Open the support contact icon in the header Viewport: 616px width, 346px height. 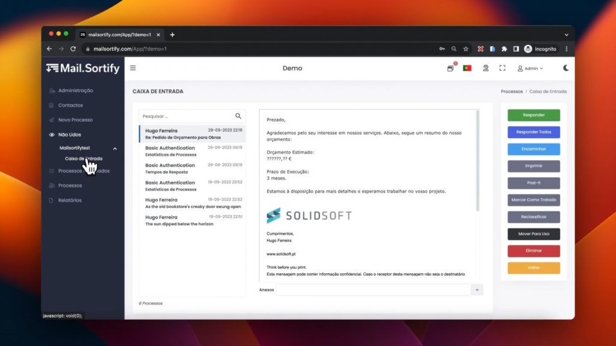click(486, 68)
